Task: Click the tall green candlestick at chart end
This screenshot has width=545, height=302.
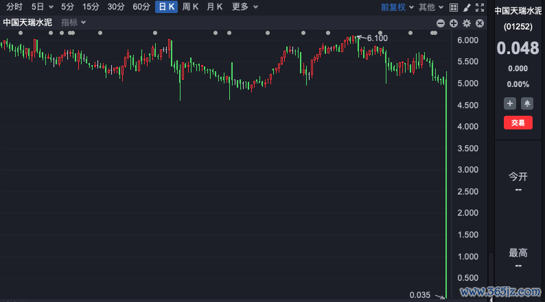Action: point(446,185)
